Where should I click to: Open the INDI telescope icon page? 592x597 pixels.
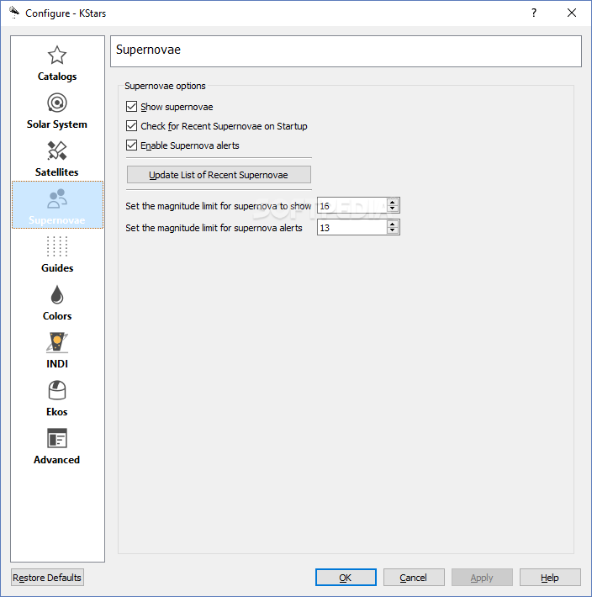pyautogui.click(x=57, y=342)
